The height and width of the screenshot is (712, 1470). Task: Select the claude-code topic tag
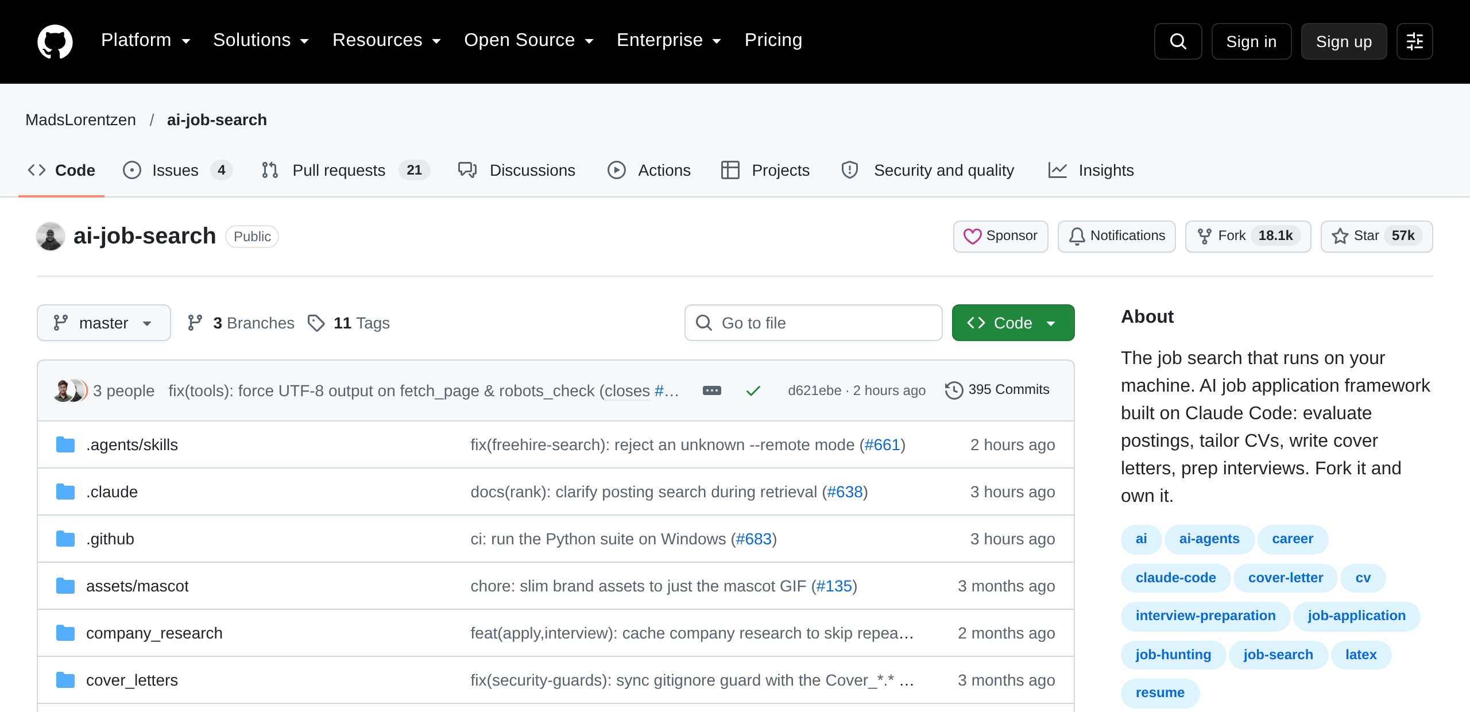pyautogui.click(x=1175, y=578)
